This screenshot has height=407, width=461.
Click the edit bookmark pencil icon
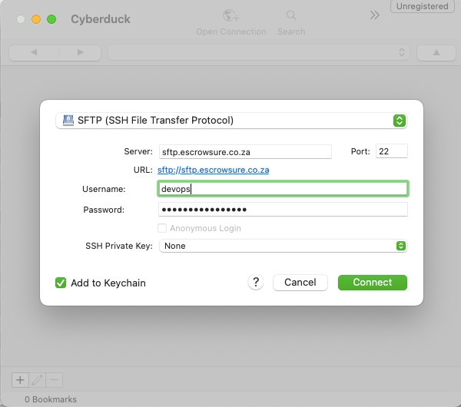pos(37,380)
